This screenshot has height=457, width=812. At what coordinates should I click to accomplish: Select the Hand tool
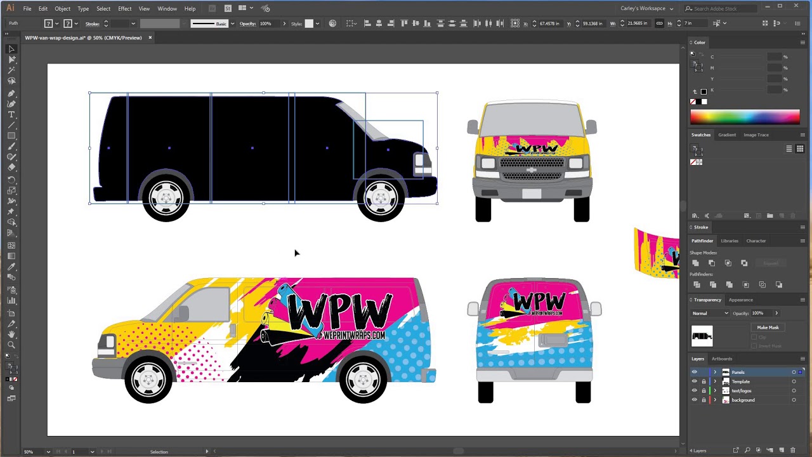(x=11, y=334)
